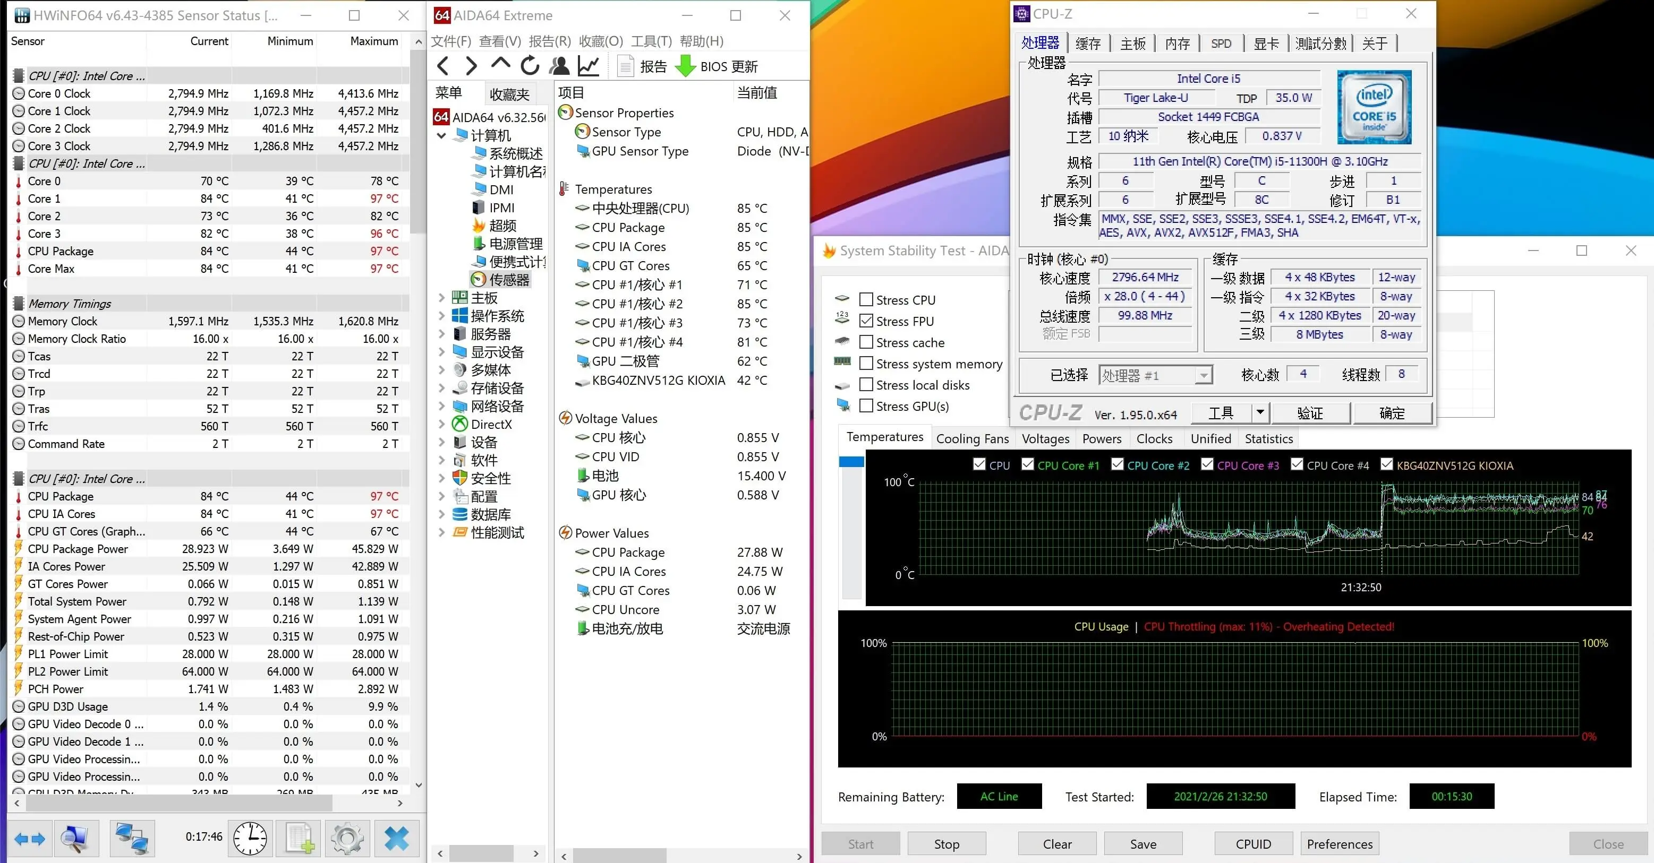Screen dimensions: 1654x863
Task: Enable the Stress cache checkbox
Action: pos(866,342)
